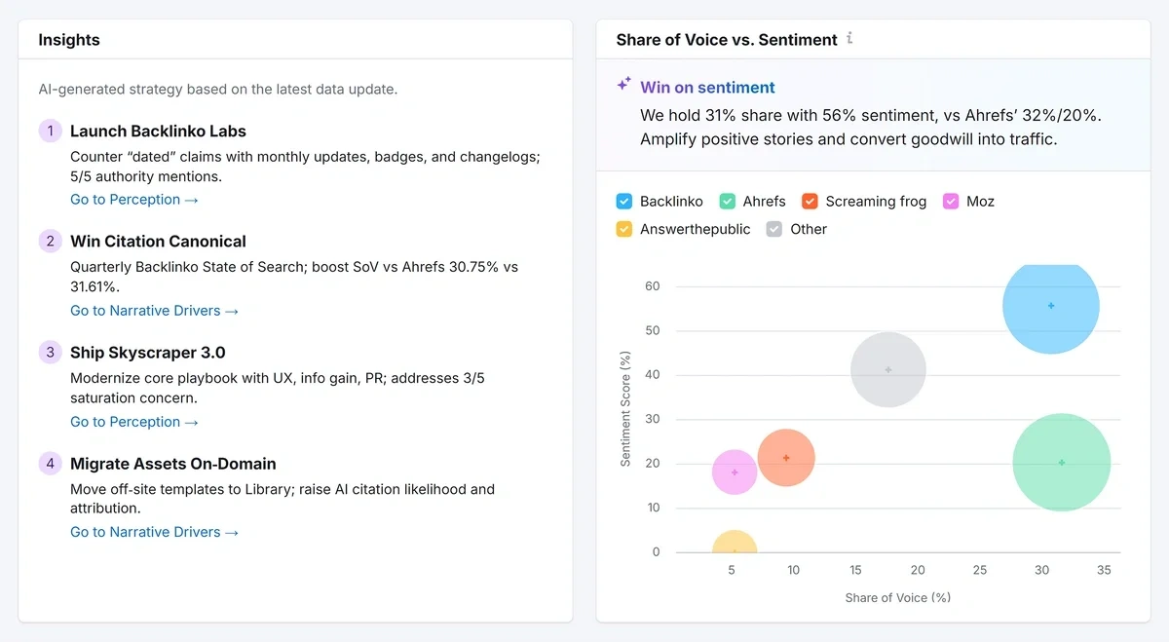Click badge 4 next to Migrate Assets On-Domain

coord(50,464)
